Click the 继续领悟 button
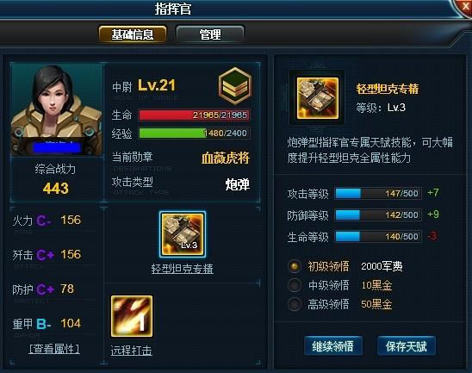Screen dimensions: 472x373 pyautogui.click(x=333, y=346)
